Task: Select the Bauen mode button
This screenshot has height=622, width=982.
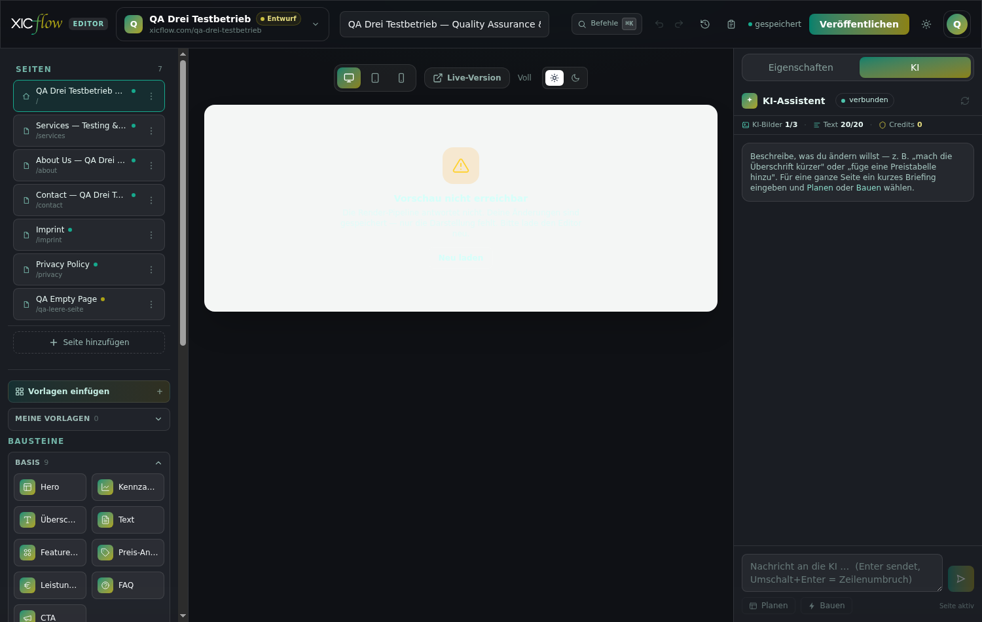Action: point(826,606)
